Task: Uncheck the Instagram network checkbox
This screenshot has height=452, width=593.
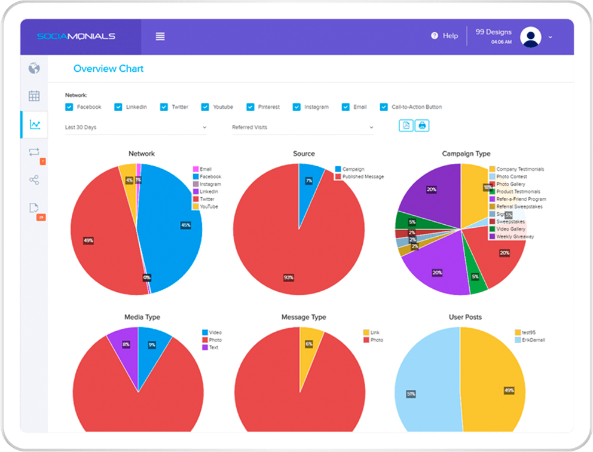Action: point(296,107)
